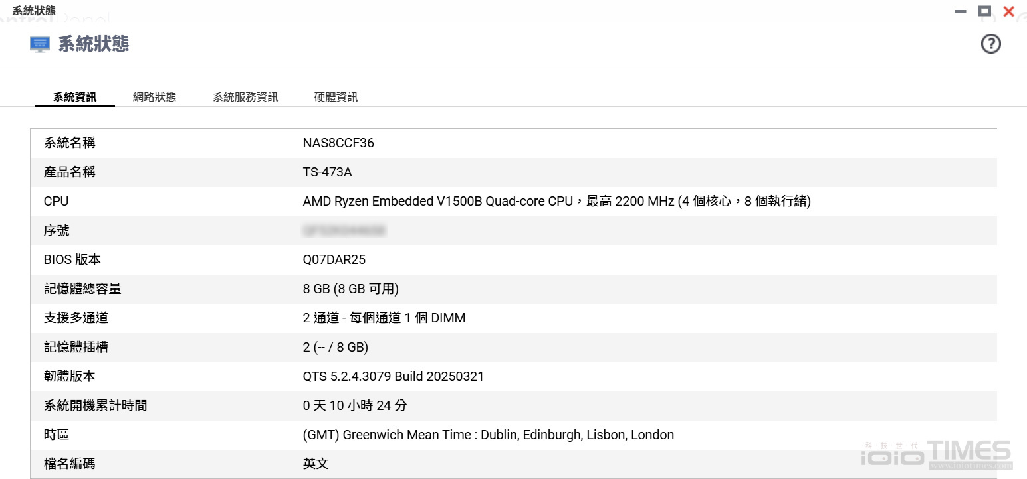Click the 韌體版本 row label
This screenshot has width=1027, height=479.
point(69,376)
